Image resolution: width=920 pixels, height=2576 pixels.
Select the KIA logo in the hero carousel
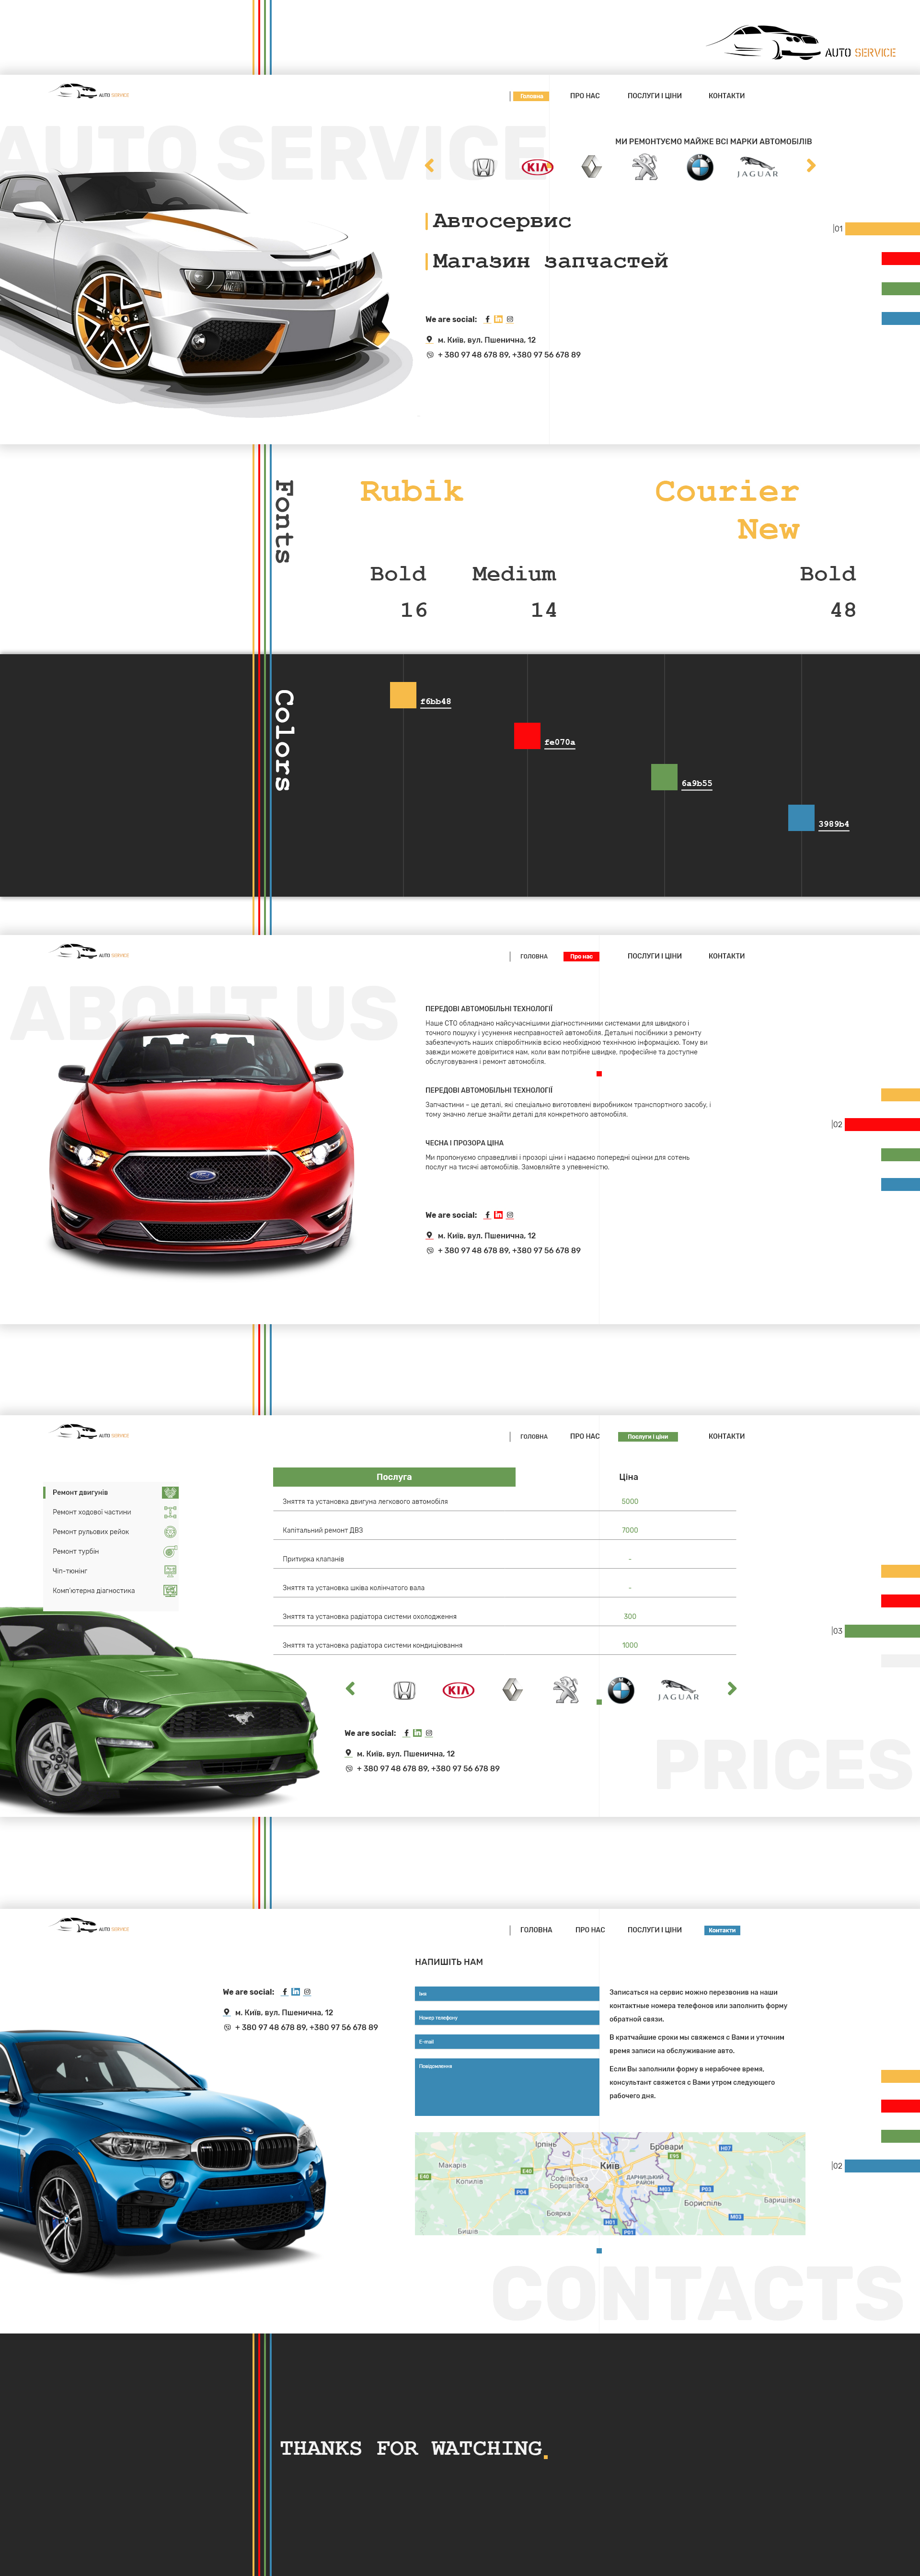tap(537, 167)
